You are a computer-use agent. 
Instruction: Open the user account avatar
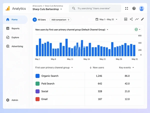[141, 8]
